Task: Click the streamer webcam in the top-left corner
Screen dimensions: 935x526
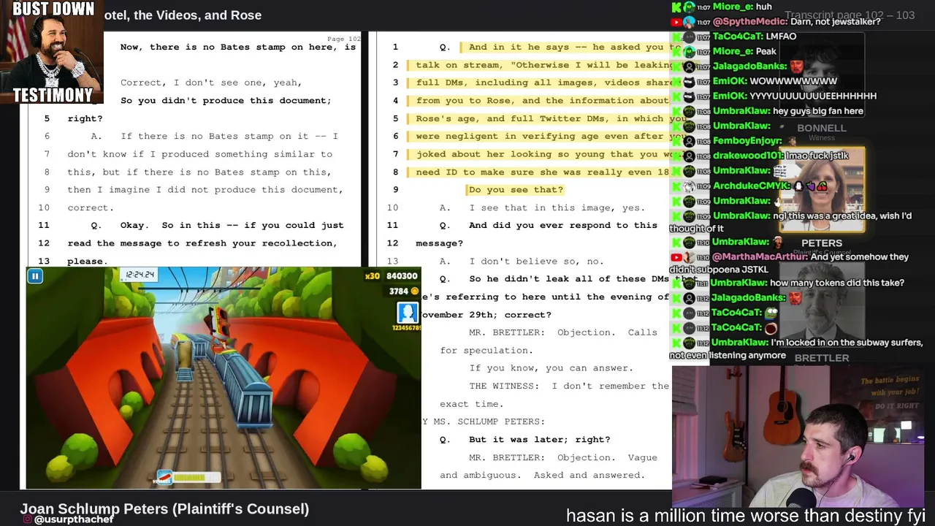Action: (x=53, y=52)
